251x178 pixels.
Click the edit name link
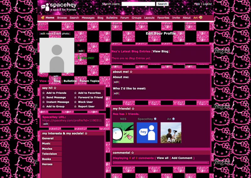click(47, 34)
